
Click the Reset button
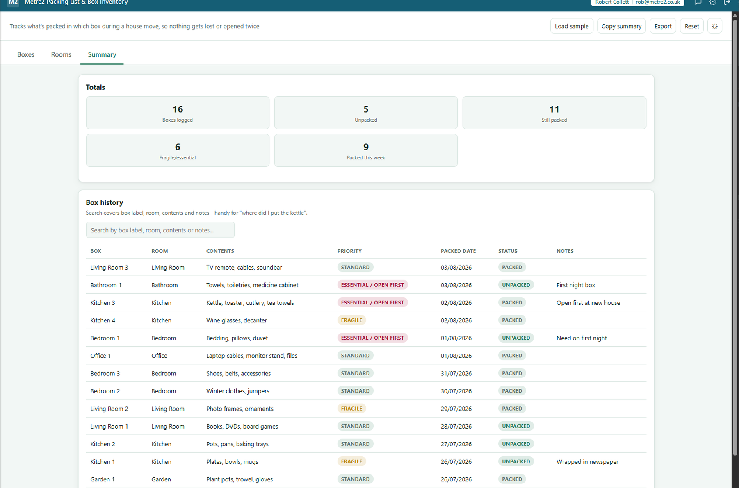tap(692, 26)
